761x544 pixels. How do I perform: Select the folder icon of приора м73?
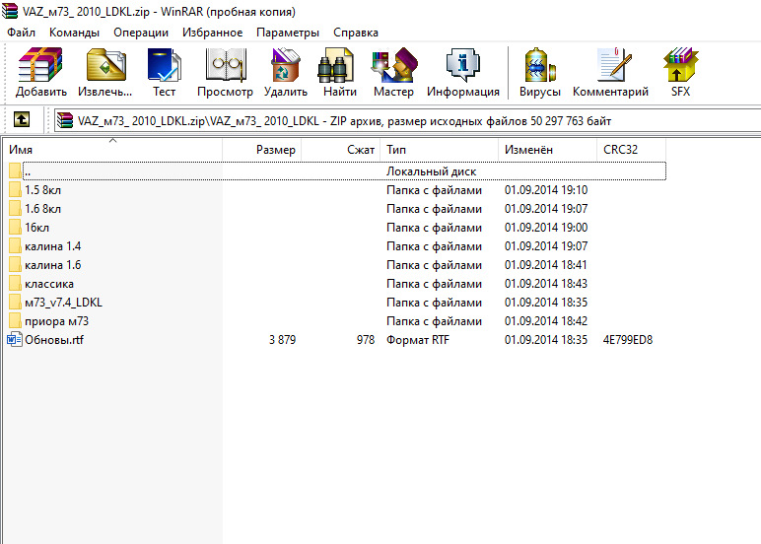coord(15,320)
